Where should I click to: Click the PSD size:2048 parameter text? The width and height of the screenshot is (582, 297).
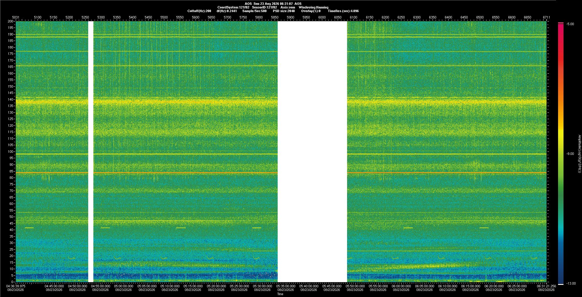[284, 11]
